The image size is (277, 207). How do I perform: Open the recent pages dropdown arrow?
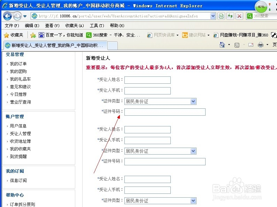pyautogui.click(x=25, y=16)
